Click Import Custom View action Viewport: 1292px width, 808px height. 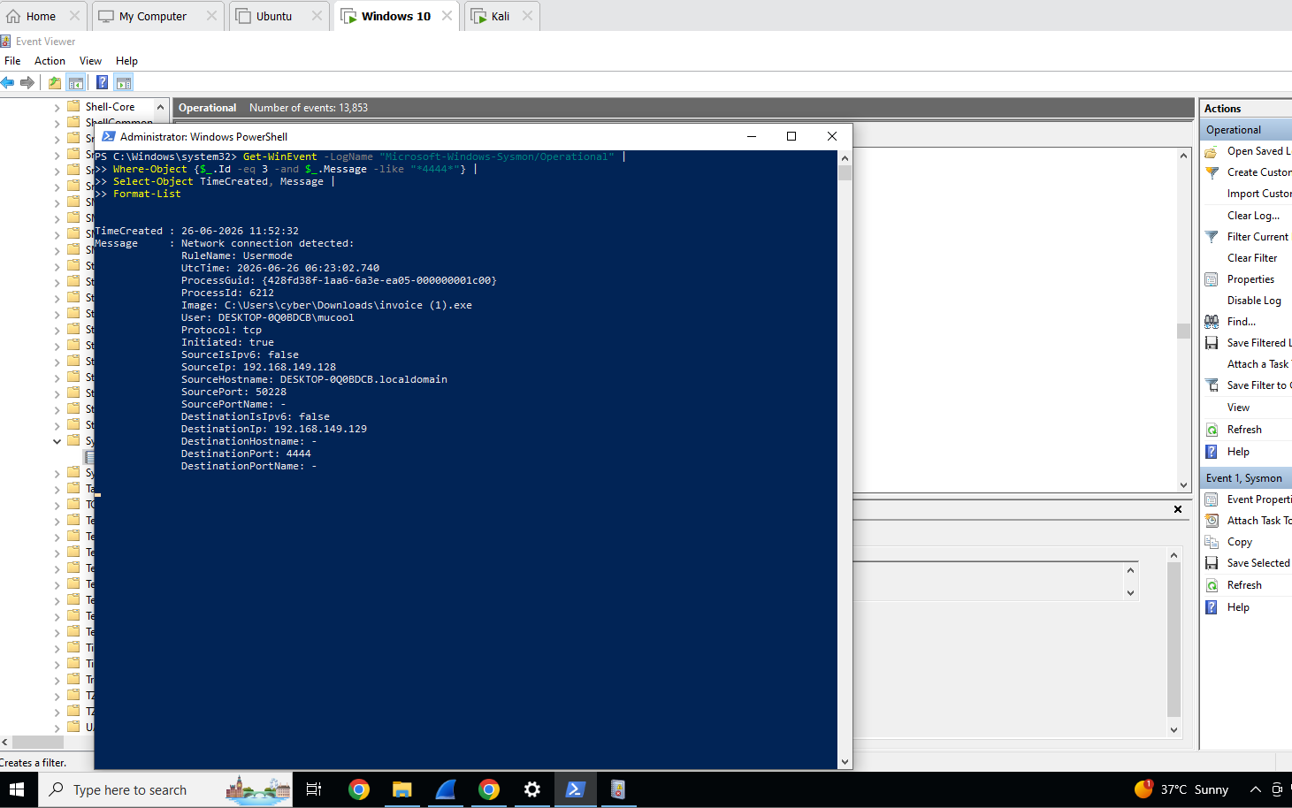pos(1259,194)
